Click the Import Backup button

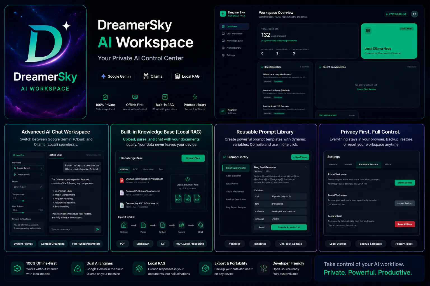405,203
